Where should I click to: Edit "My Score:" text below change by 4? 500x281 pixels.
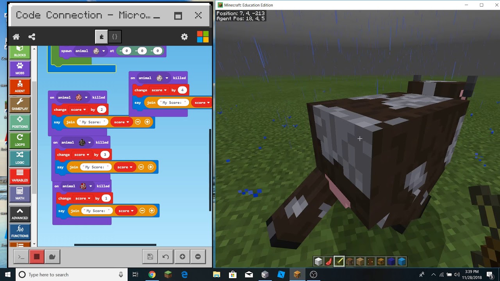click(x=173, y=103)
